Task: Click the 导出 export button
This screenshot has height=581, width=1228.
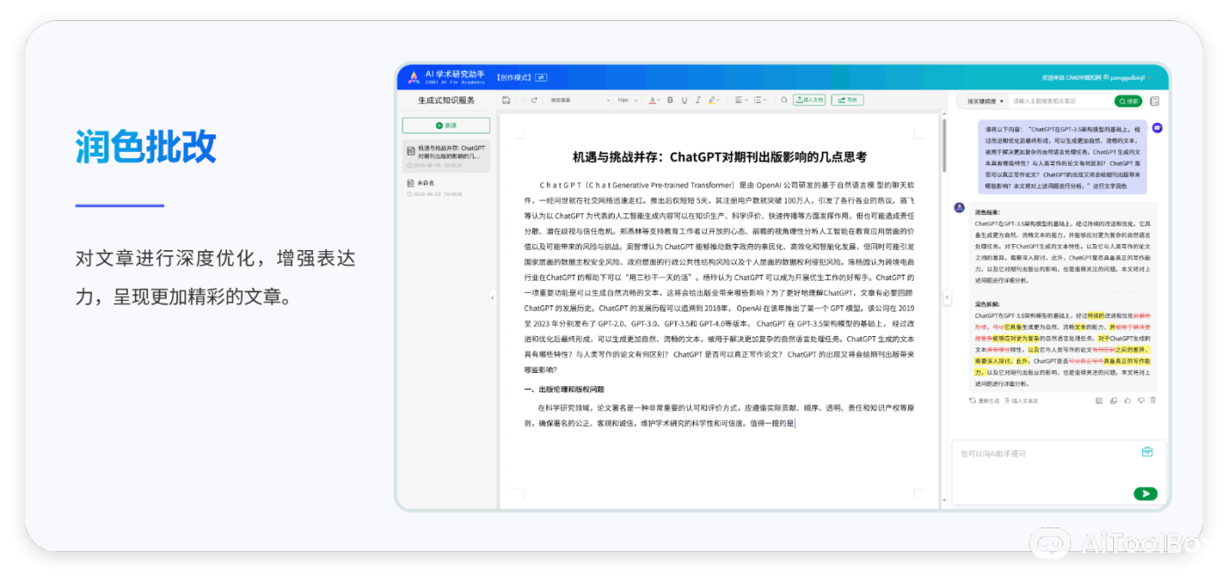Action: [x=846, y=100]
